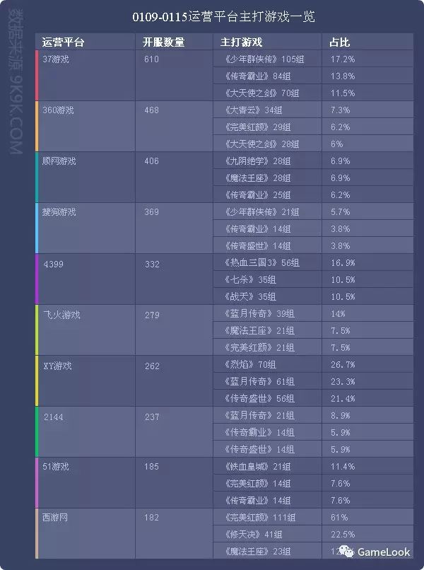Click the title 0109-0115运营平台主打游戏一览
The image size is (424, 570).
pos(223,17)
